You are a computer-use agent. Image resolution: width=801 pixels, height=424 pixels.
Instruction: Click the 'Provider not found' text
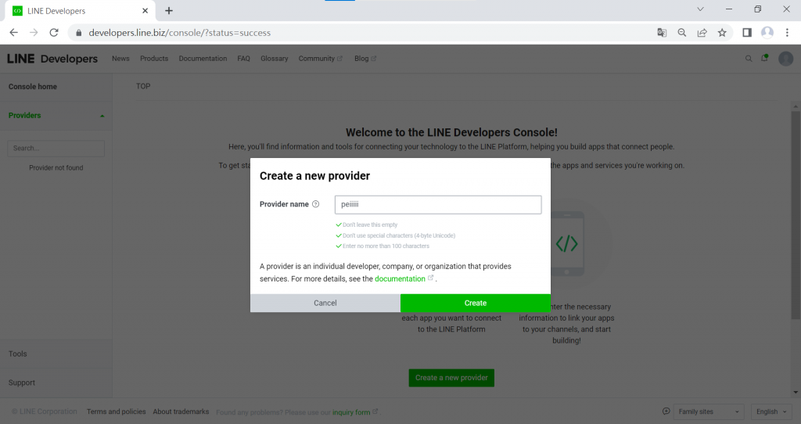[x=56, y=167]
